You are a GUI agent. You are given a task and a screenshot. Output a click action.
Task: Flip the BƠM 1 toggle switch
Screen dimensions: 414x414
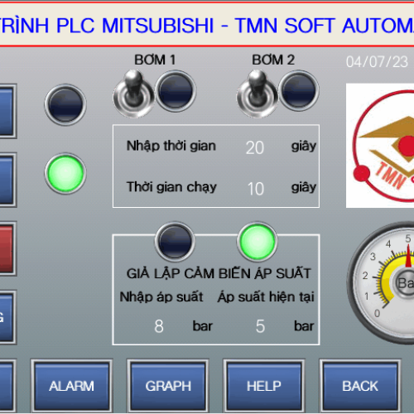pyautogui.click(x=134, y=94)
